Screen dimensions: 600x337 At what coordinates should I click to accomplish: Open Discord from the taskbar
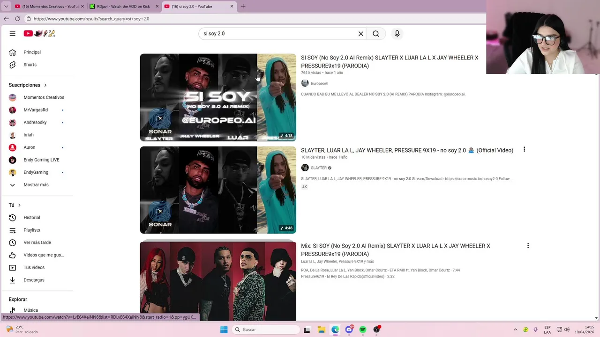349,330
